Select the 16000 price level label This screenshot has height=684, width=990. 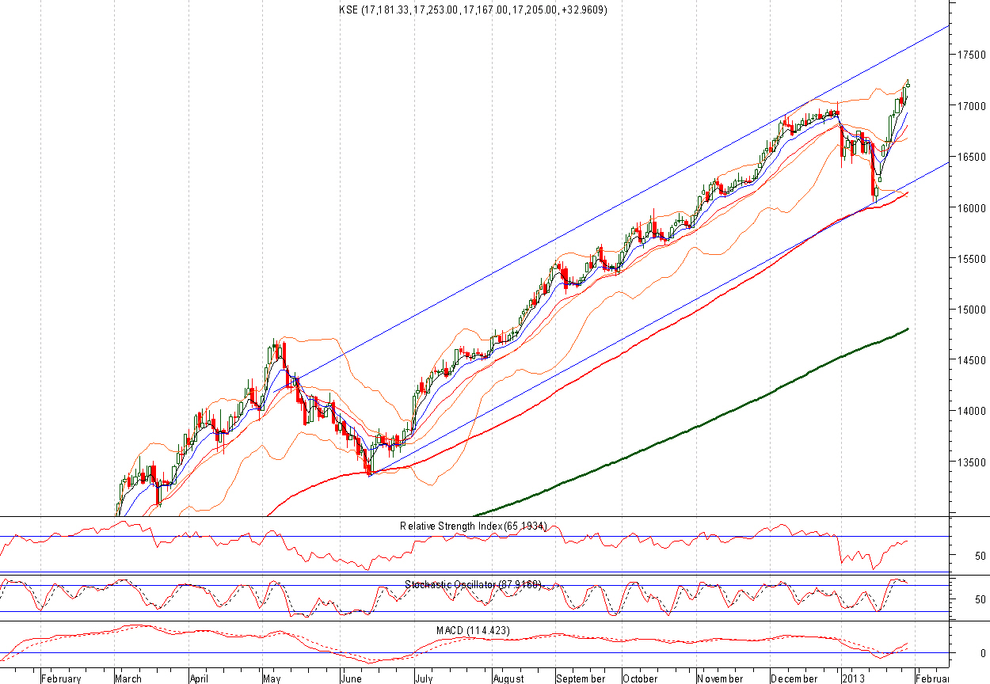971,208
